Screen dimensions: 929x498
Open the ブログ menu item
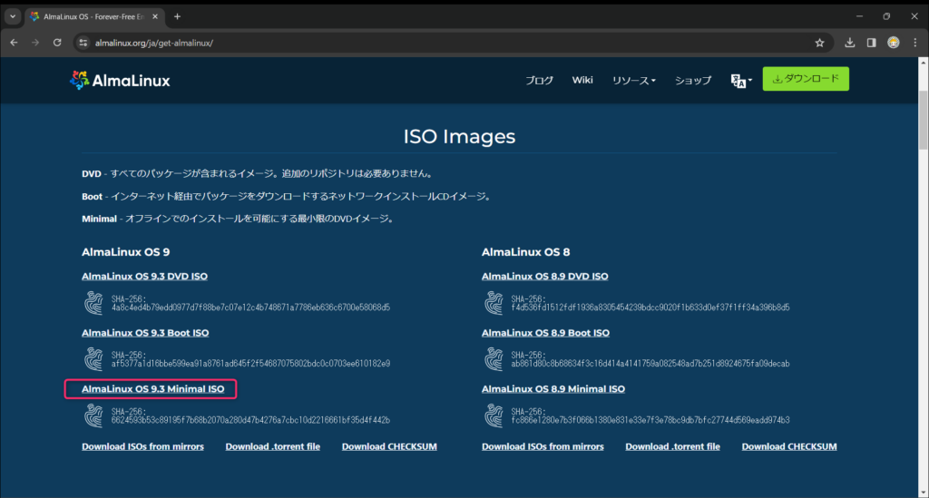tap(539, 80)
